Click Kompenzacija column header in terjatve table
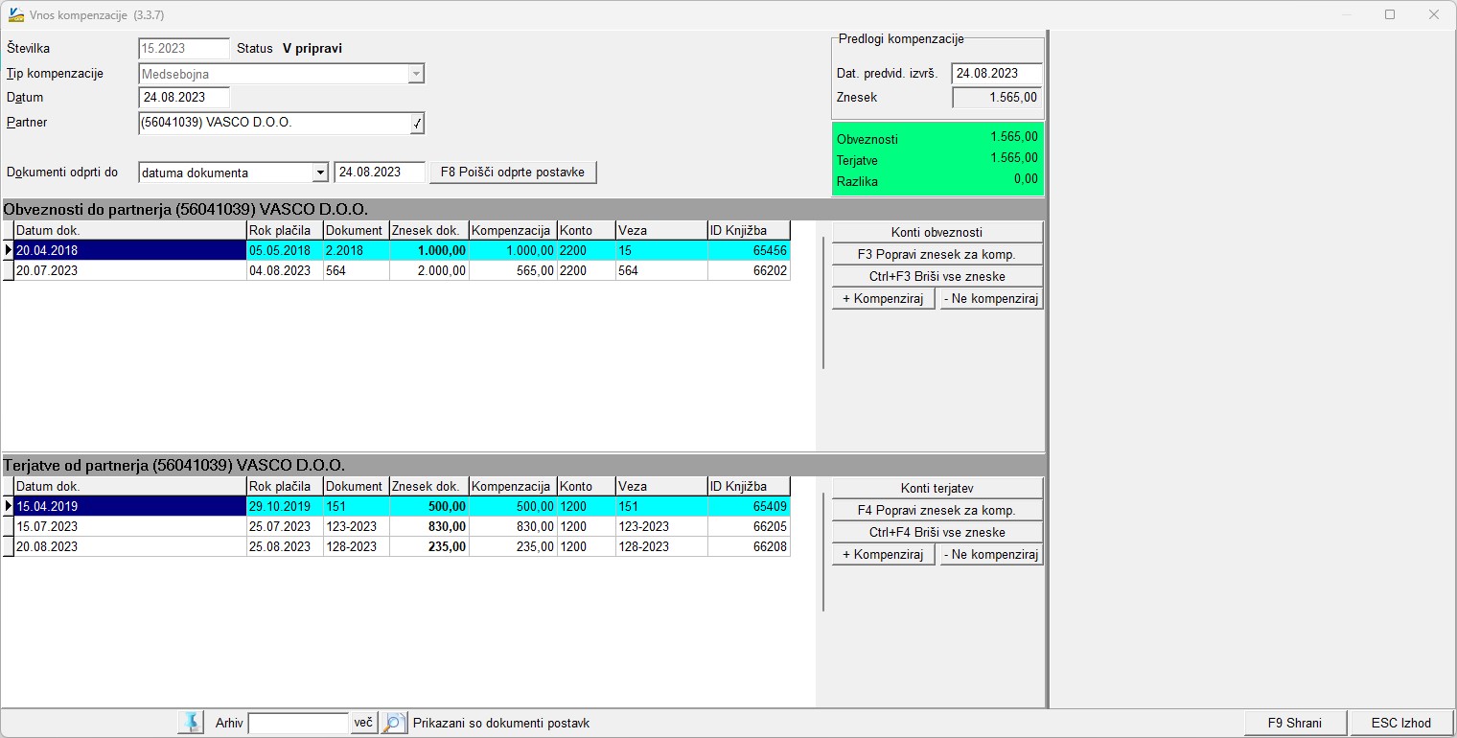The image size is (1457, 738). coord(513,486)
